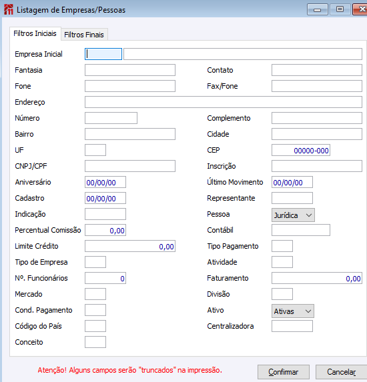
Task: Click the Percentual Comissão label
Action: [48, 230]
